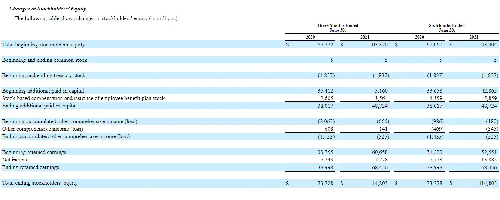Click the value 35,412

(325, 91)
